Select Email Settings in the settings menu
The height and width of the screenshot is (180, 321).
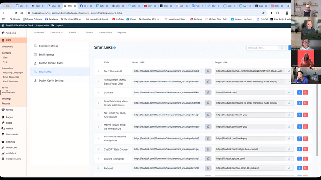(x=46, y=55)
